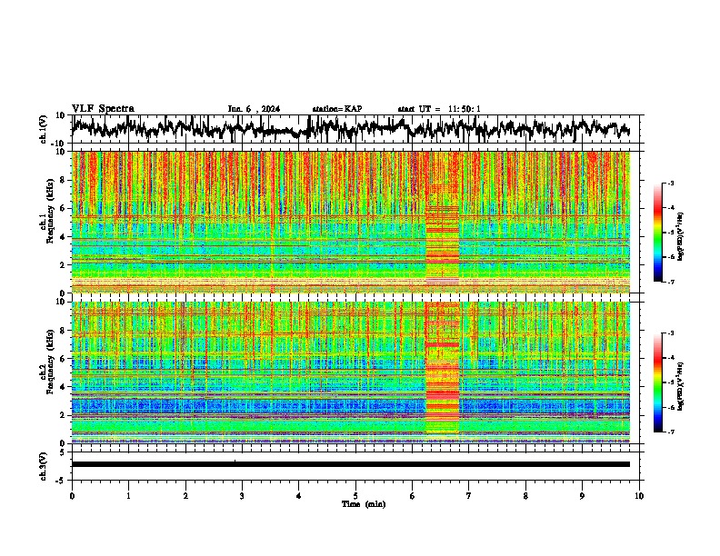
Task: Select the date text "Jan. 6 , 2024"
Action: click(x=254, y=109)
